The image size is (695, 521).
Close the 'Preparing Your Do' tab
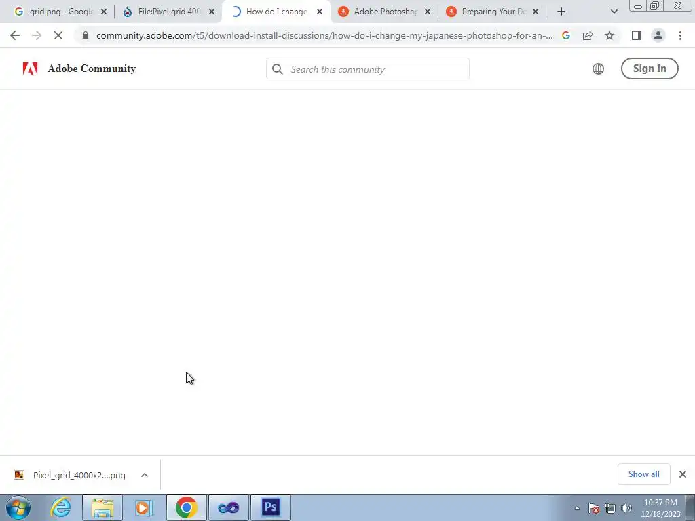click(x=536, y=12)
